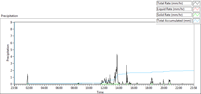Click the Total Rate black line icon

click(196, 3)
